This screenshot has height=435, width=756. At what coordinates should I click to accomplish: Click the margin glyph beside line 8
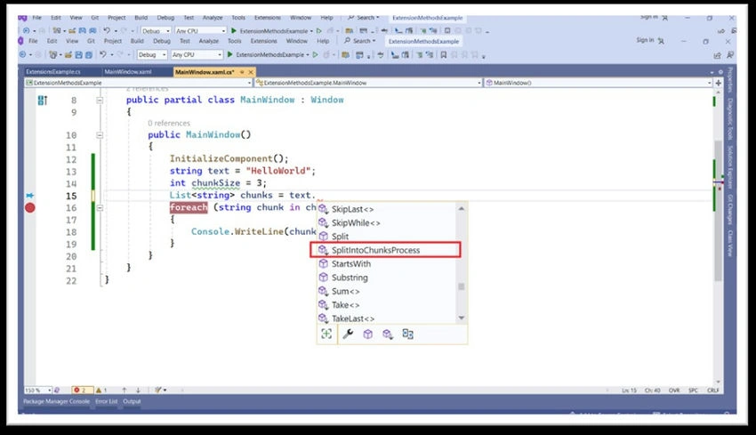pos(43,101)
